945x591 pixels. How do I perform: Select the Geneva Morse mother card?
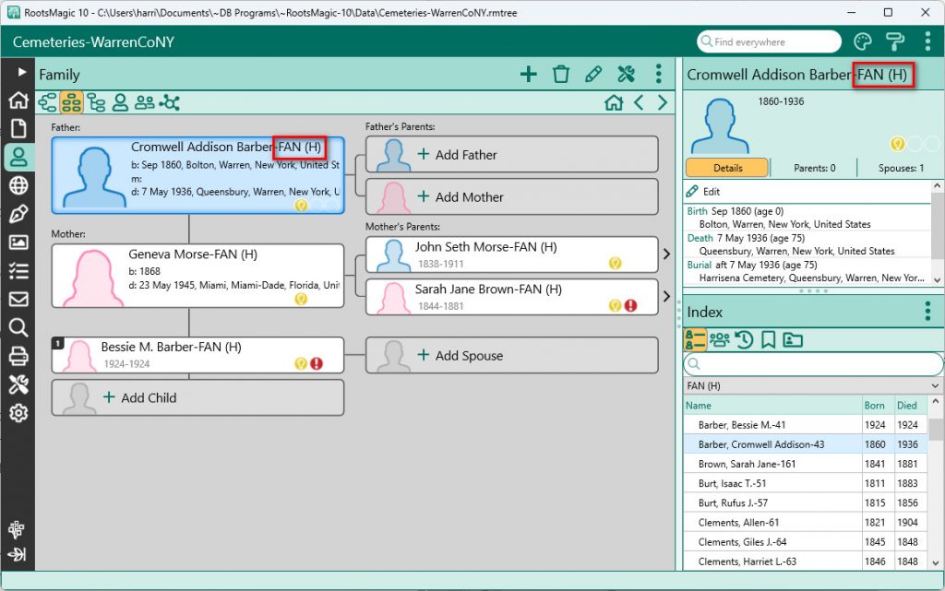(197, 276)
